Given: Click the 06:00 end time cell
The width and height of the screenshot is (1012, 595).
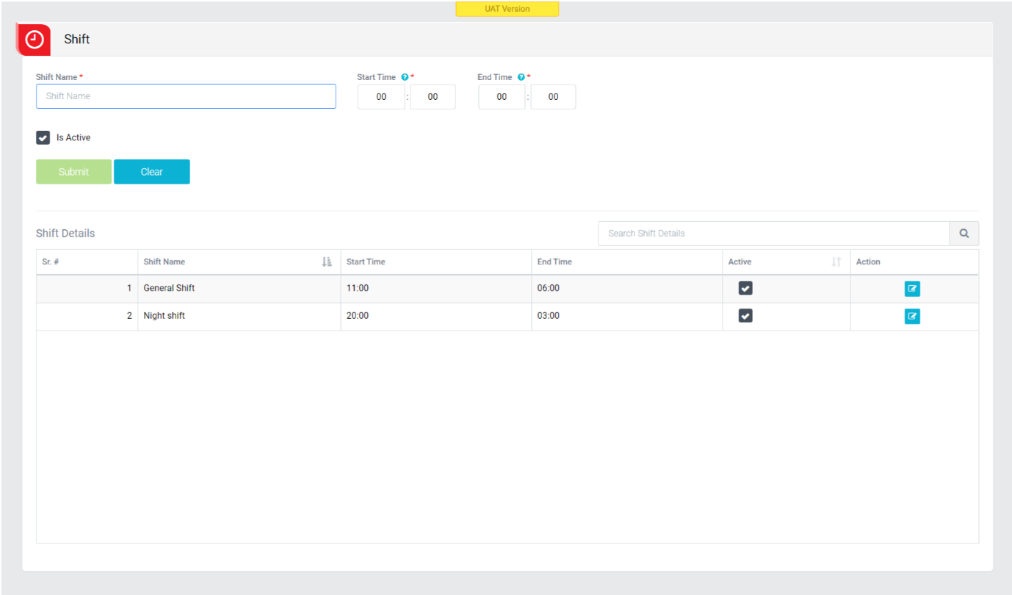Looking at the screenshot, I should [x=627, y=289].
